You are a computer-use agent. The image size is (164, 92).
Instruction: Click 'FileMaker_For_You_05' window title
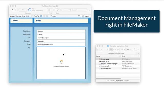[x=50, y=6]
